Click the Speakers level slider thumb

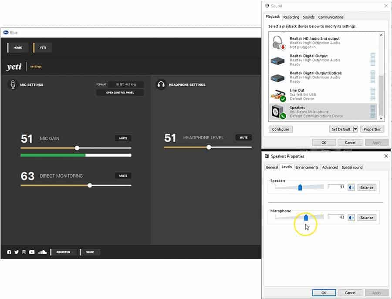click(x=300, y=187)
